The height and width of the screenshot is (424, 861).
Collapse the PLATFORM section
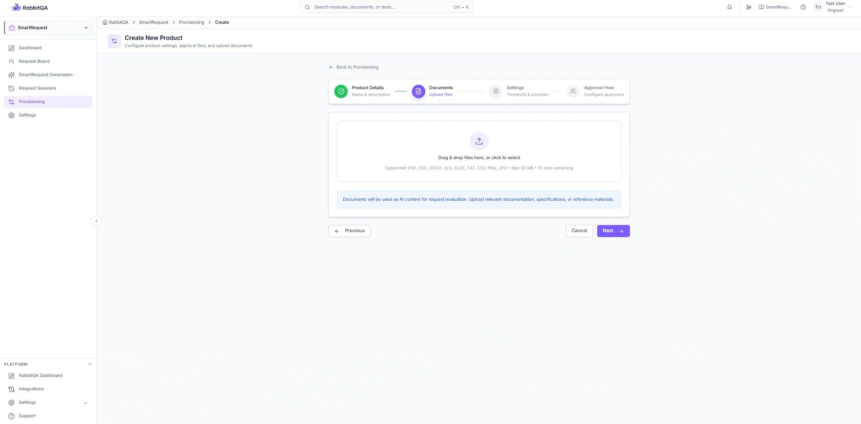click(x=89, y=364)
